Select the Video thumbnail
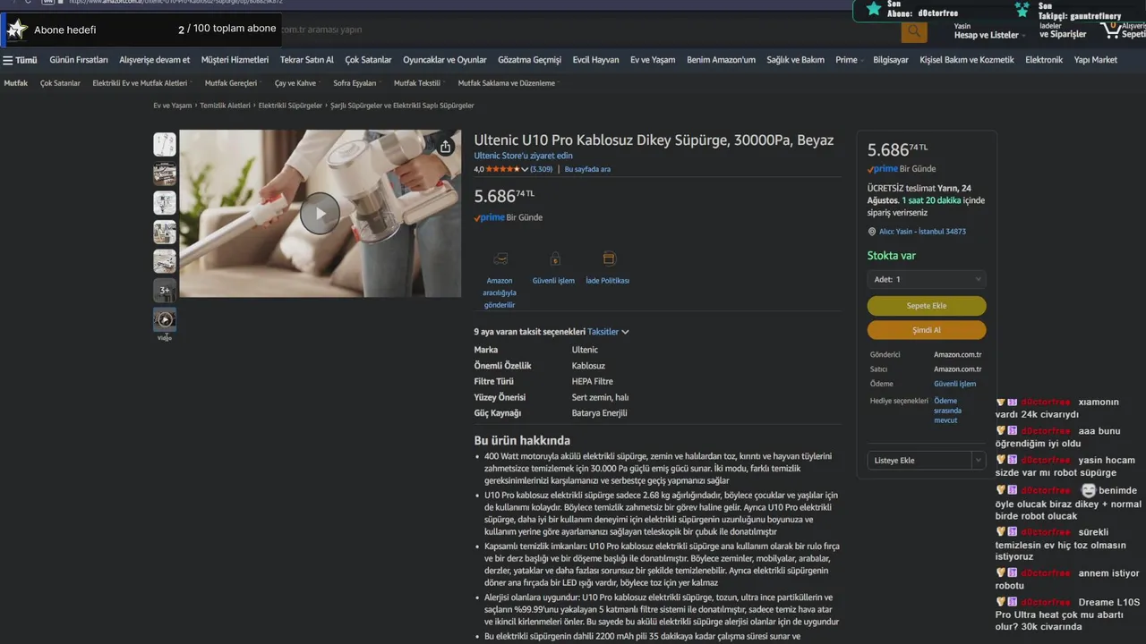Image resolution: width=1146 pixels, height=644 pixels. (165, 319)
